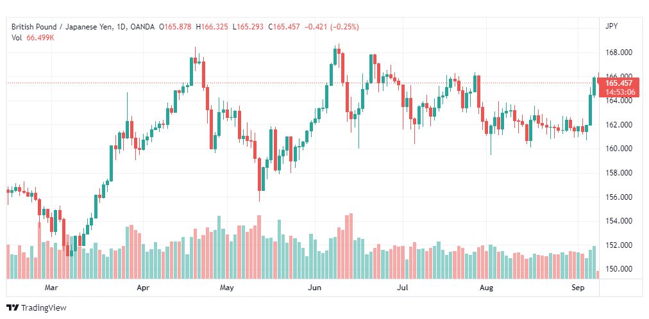Click the TradingView brand text link
Viewport: 649px width, 319px height.
pyautogui.click(x=44, y=308)
